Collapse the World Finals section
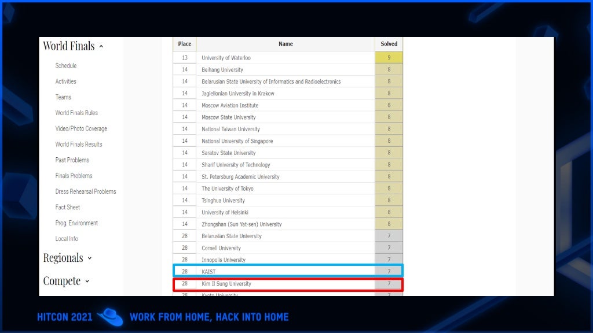This screenshot has width=593, height=333. [x=73, y=46]
